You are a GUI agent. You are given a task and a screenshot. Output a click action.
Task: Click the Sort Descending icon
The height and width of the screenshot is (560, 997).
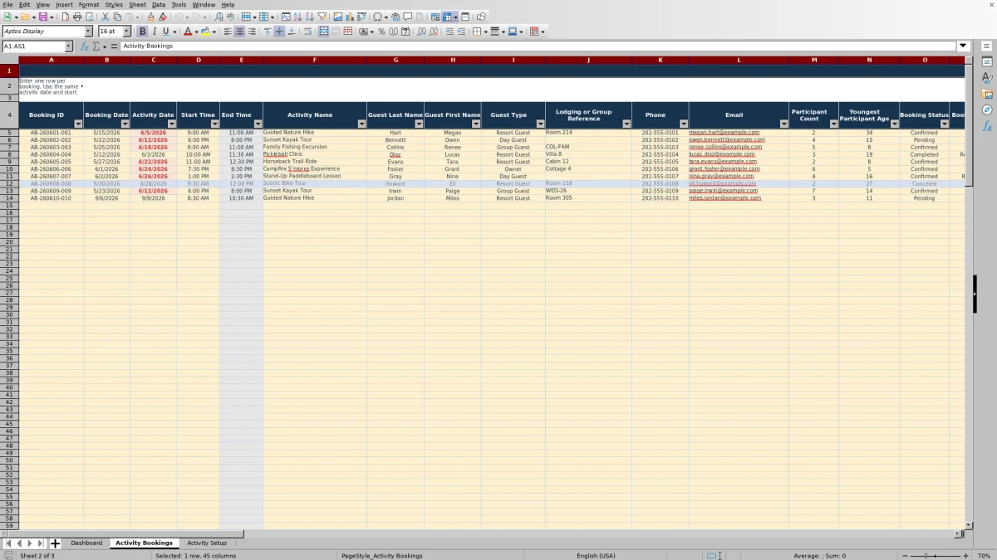[309, 17]
